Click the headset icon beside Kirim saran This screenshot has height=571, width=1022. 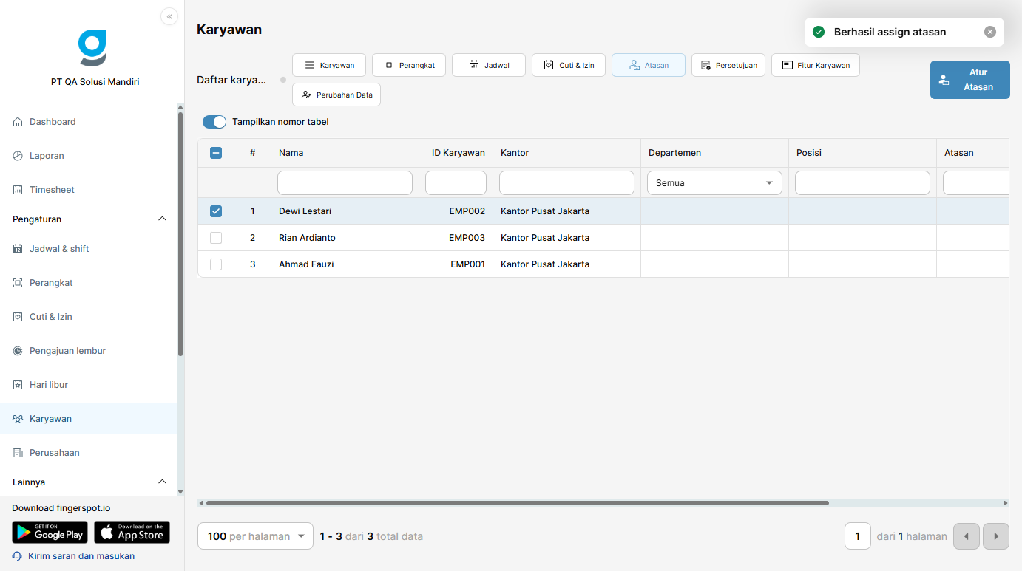click(17, 556)
